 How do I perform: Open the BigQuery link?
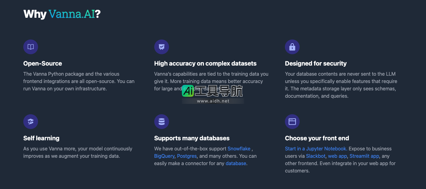point(164,156)
